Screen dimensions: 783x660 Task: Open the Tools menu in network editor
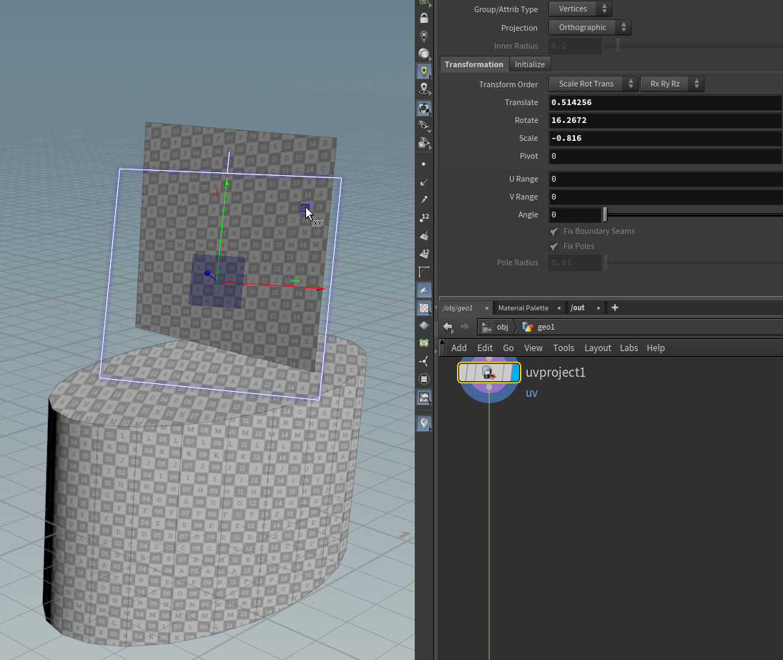click(563, 348)
